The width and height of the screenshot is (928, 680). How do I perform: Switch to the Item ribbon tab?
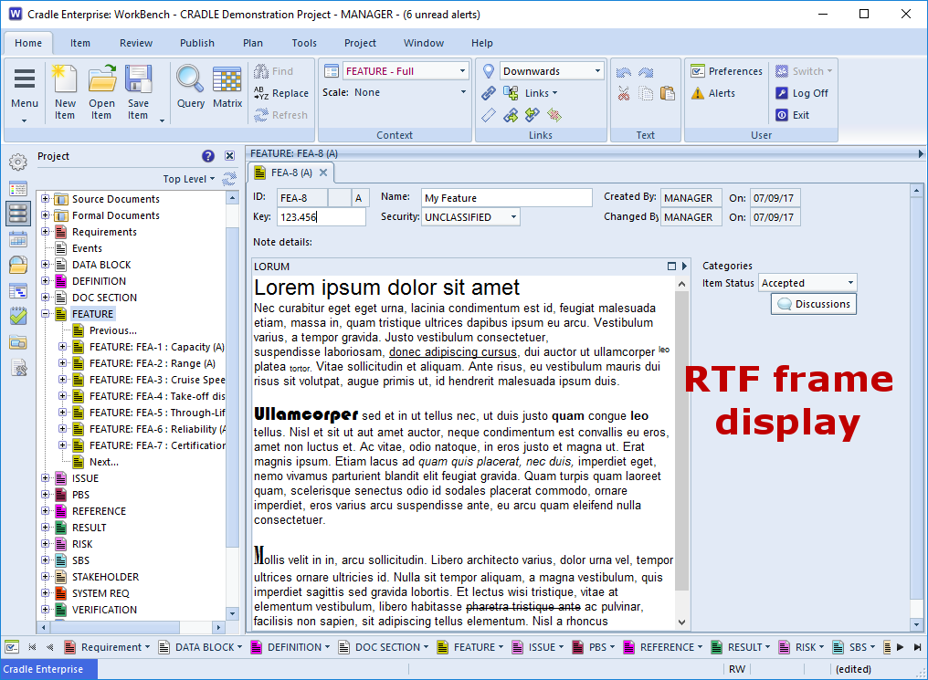(x=79, y=43)
